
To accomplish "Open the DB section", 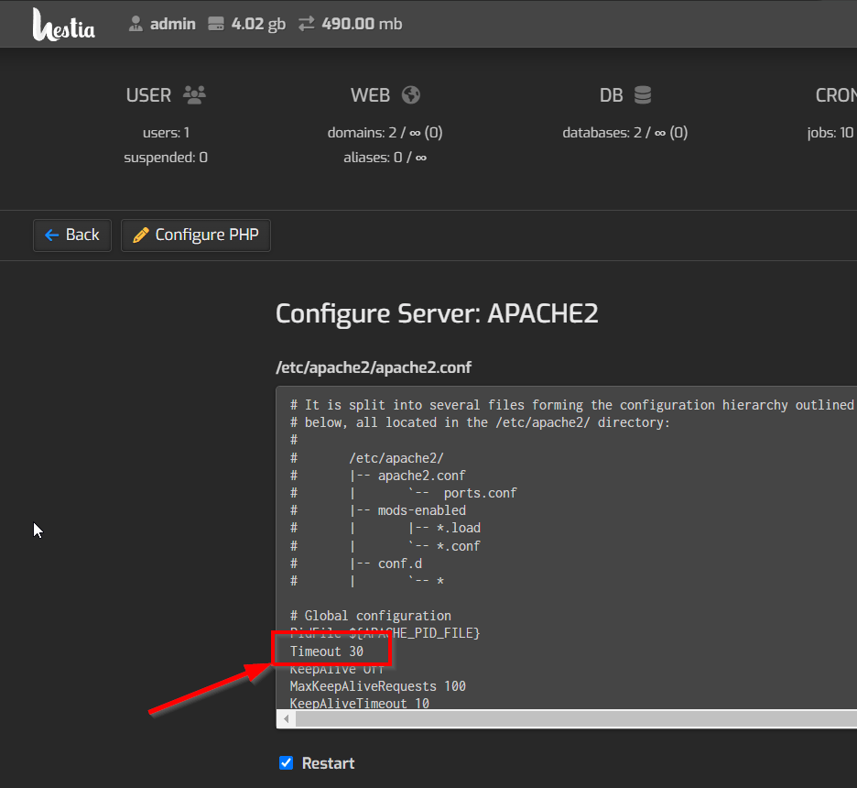I will coord(610,94).
